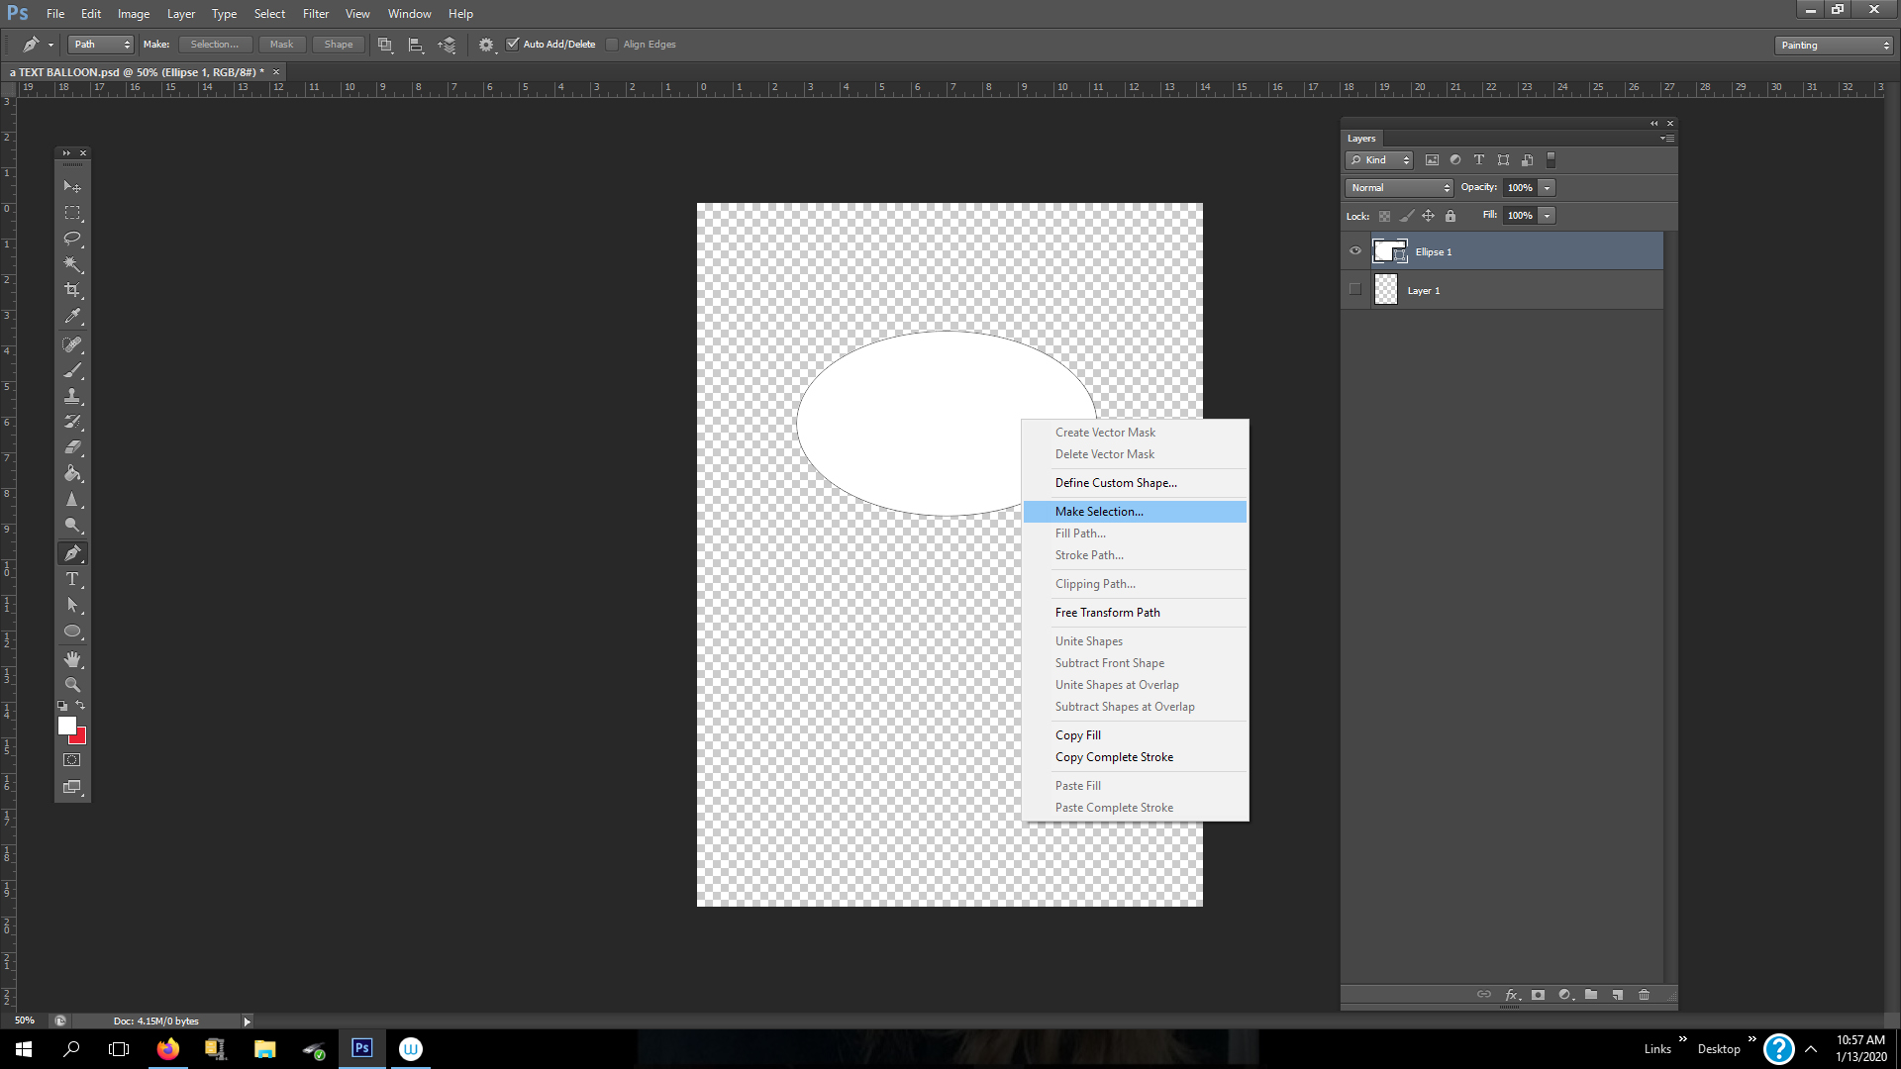Hide the Ellipse 1 layer
The image size is (1901, 1069).
point(1355,250)
